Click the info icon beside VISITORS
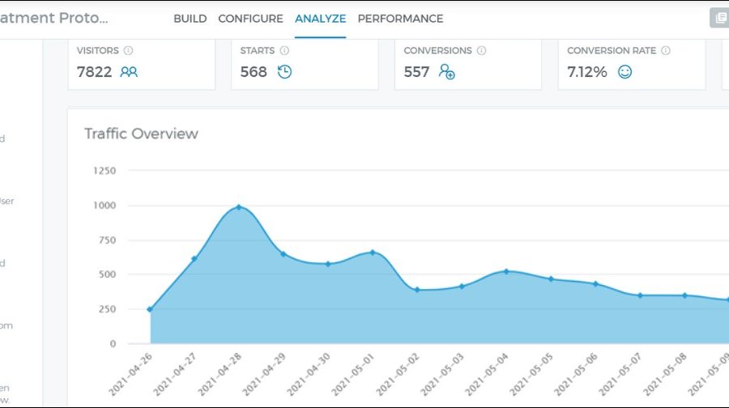The image size is (729, 408). point(128,50)
